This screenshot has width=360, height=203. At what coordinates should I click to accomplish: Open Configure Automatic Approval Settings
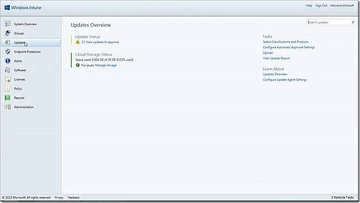[x=289, y=47]
